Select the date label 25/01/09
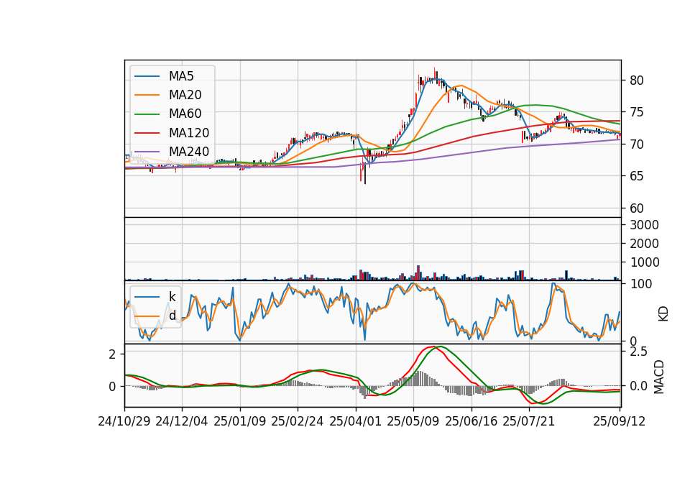 click(240, 421)
